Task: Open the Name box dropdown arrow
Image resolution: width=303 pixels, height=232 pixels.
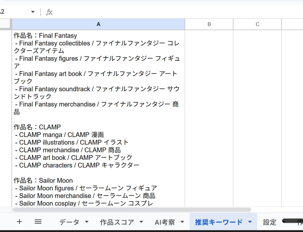Action: tap(33, 12)
